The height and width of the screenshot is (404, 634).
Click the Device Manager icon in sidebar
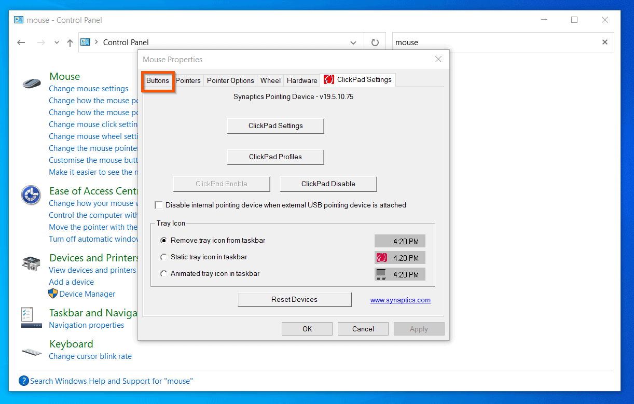pos(52,294)
